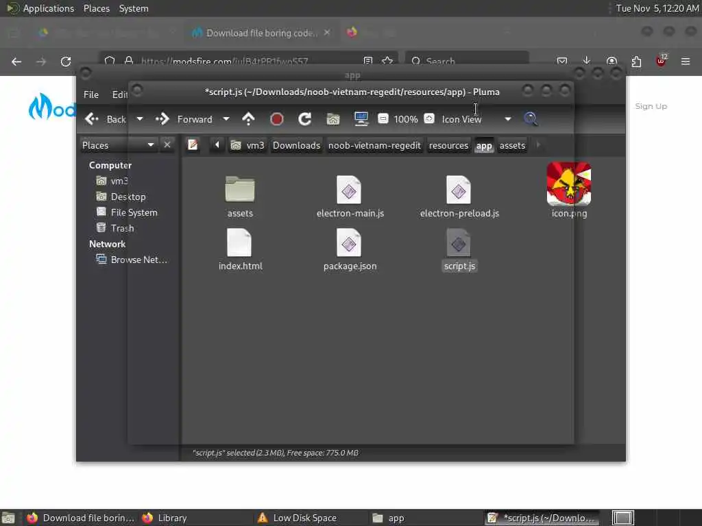
Task: Click Firefox Search field
Action: click(x=467, y=61)
